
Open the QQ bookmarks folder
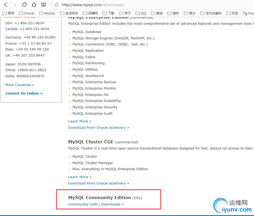point(141,13)
